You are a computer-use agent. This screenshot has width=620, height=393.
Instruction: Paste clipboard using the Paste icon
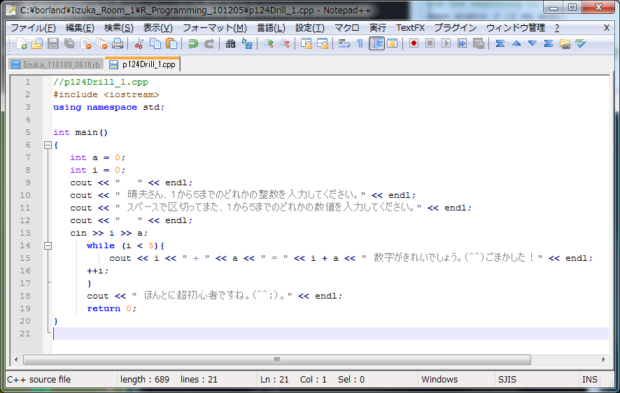pos(171,43)
